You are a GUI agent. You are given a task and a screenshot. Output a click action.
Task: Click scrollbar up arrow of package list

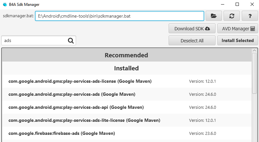tap(254, 50)
